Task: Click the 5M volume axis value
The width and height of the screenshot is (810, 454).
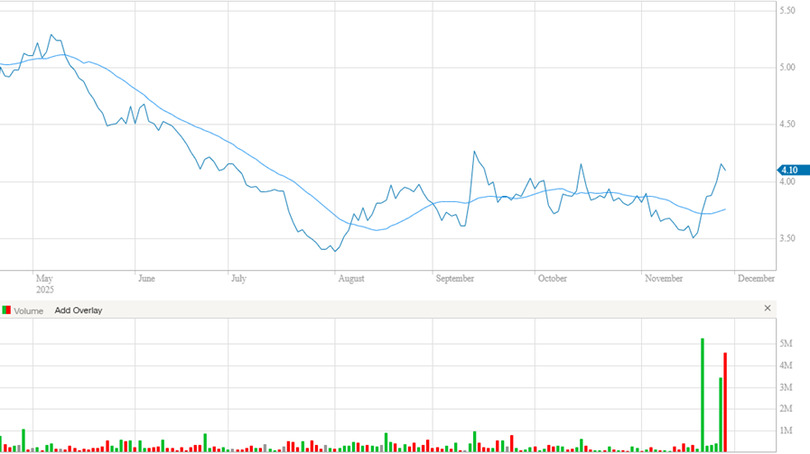Action: pos(786,344)
